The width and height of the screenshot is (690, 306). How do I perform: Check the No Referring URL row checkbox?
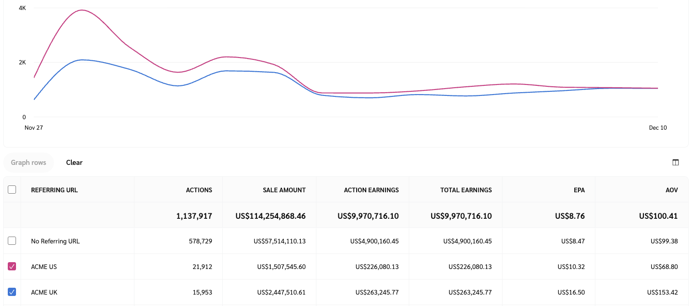[12, 241]
